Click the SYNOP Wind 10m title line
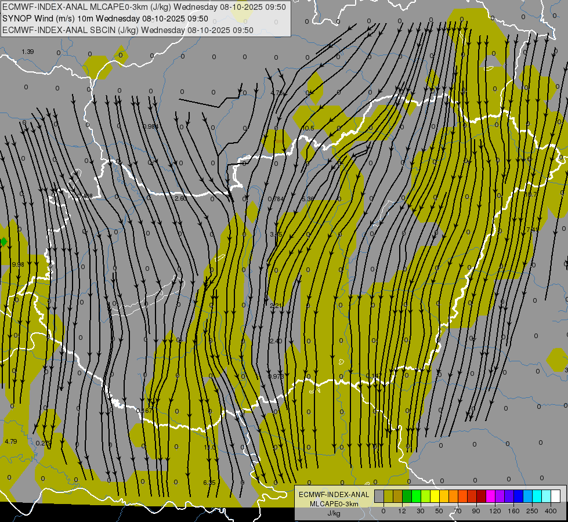This screenshot has width=568, height=522. click(x=105, y=19)
